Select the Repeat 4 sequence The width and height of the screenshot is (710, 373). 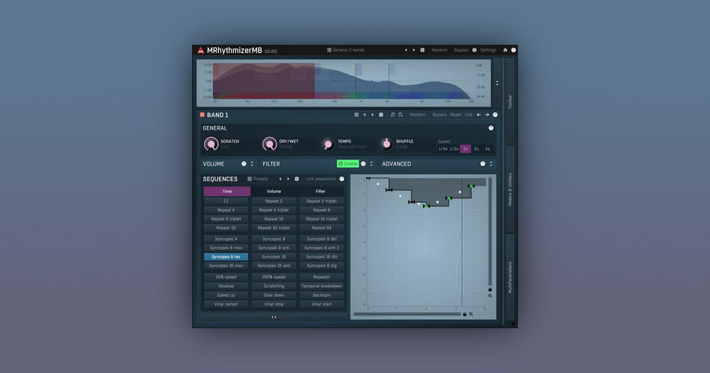[x=226, y=210]
